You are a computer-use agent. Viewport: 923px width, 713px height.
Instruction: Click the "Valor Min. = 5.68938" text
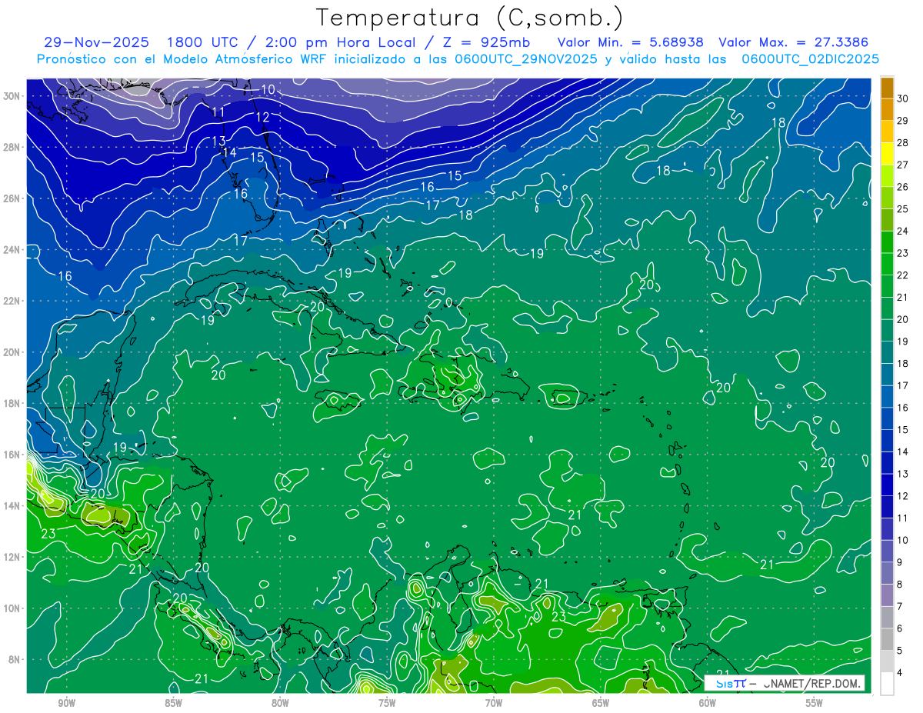click(631, 42)
